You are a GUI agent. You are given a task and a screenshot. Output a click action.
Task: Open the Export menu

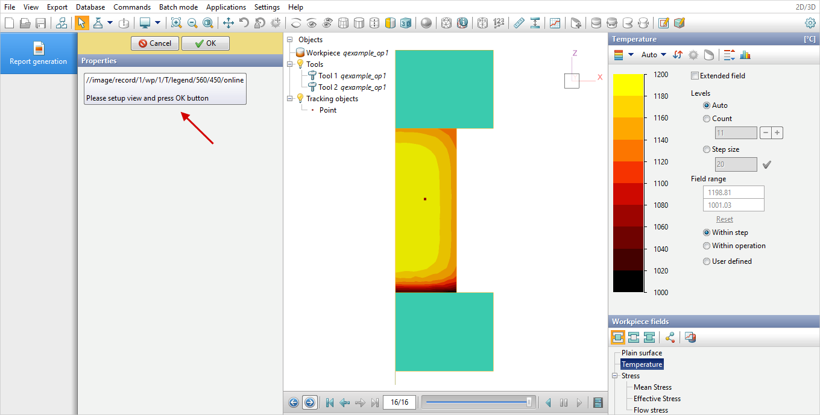[57, 7]
